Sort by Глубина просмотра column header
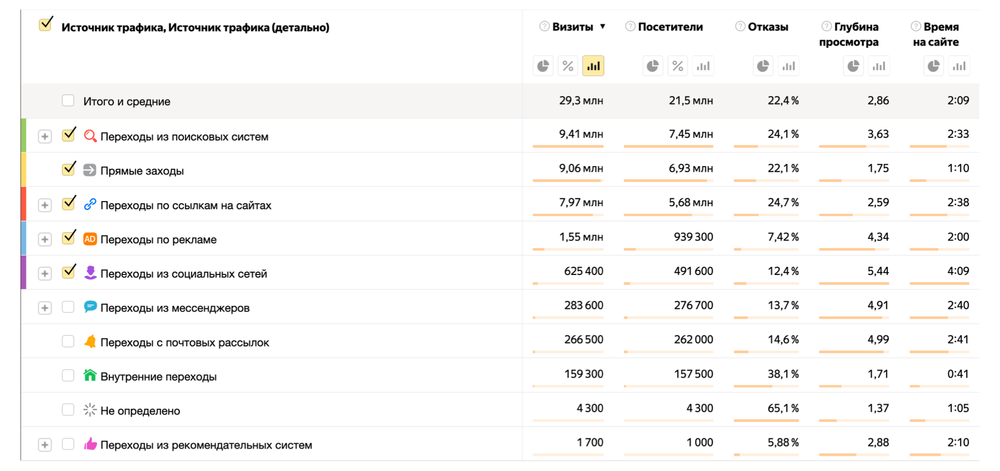This screenshot has height=471, width=1000. [x=849, y=34]
